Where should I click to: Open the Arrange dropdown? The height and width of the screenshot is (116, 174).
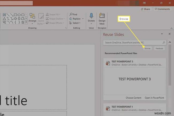coord(32,19)
